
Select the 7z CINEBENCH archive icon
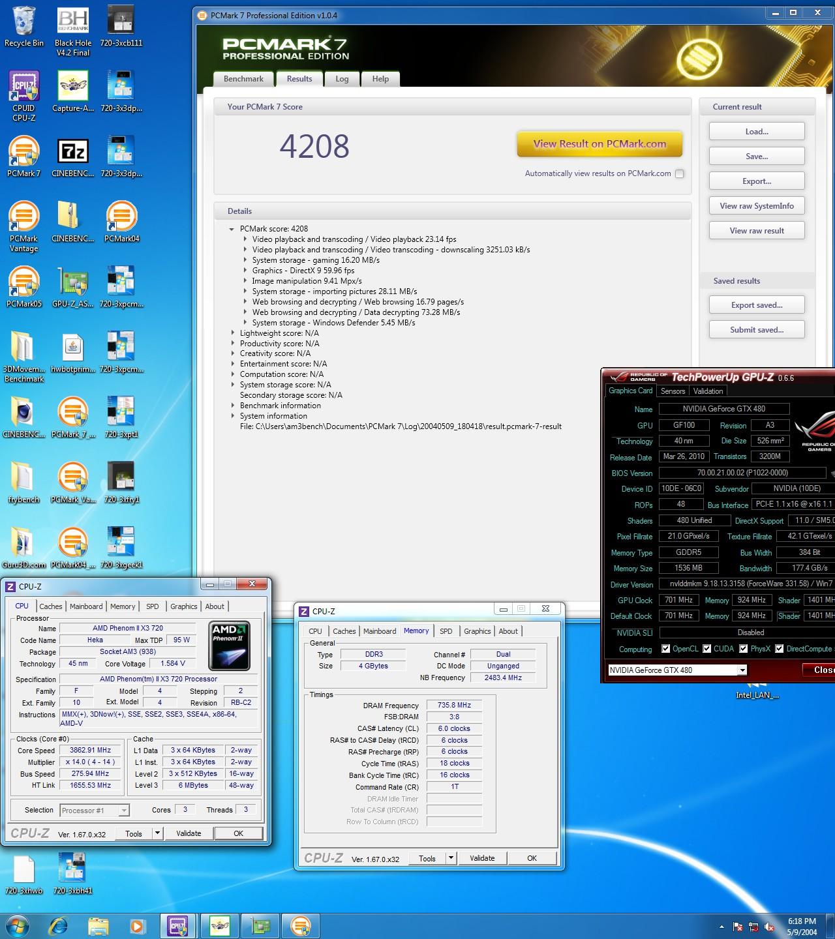coord(72,157)
